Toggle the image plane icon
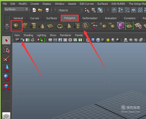This screenshot has width=146, height=119. pyautogui.click(x=32, y=40)
